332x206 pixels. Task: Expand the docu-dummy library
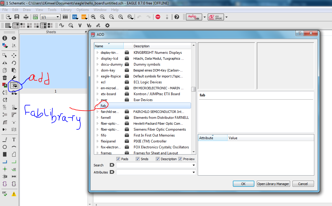(97, 64)
